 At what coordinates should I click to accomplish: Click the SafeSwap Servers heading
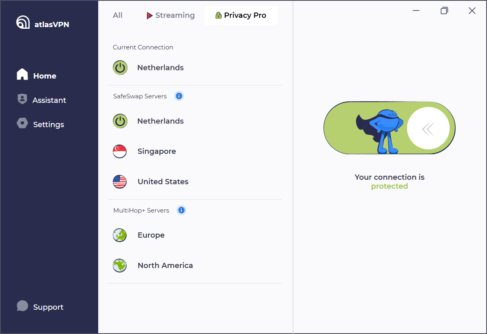pos(140,96)
